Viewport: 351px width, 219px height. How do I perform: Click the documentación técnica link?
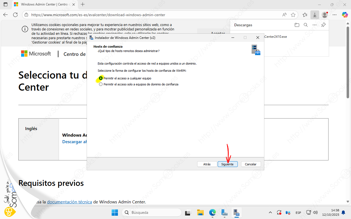(69, 202)
